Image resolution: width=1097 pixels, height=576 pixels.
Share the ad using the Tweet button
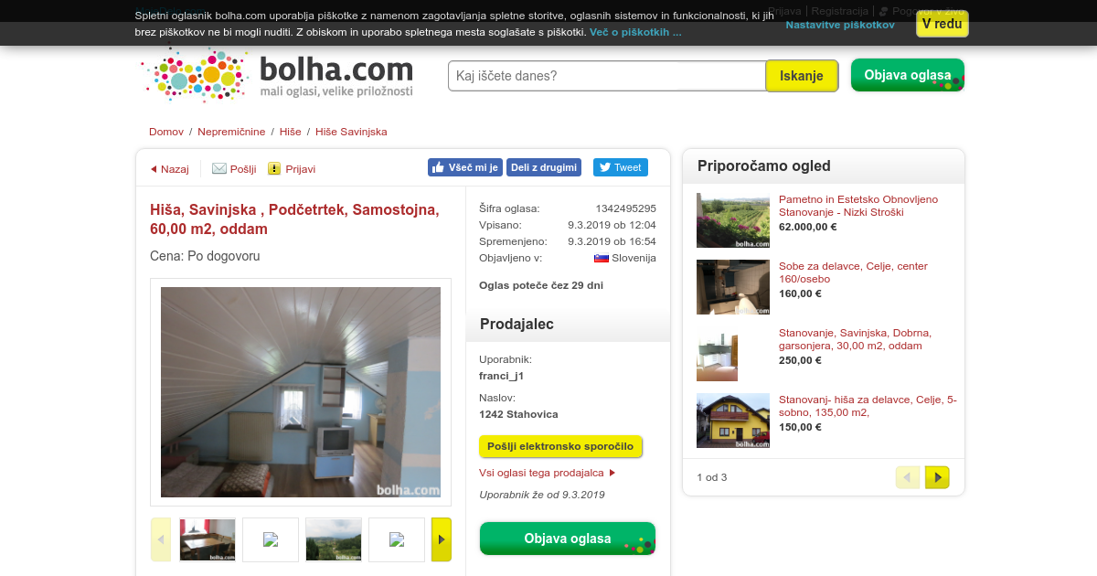click(x=621, y=167)
